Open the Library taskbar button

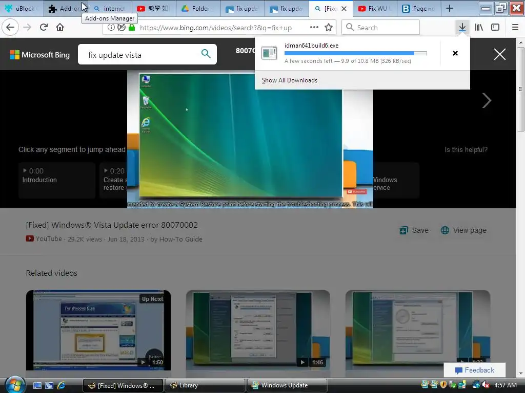(205, 385)
